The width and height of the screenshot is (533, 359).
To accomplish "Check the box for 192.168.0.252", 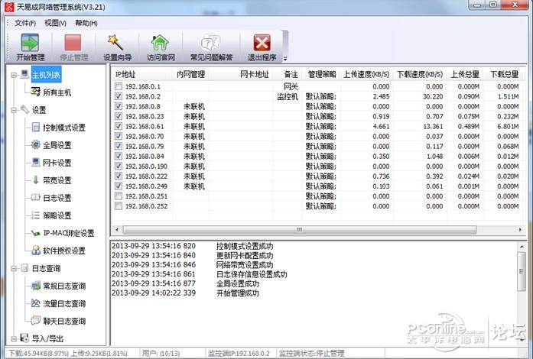I will [119, 205].
